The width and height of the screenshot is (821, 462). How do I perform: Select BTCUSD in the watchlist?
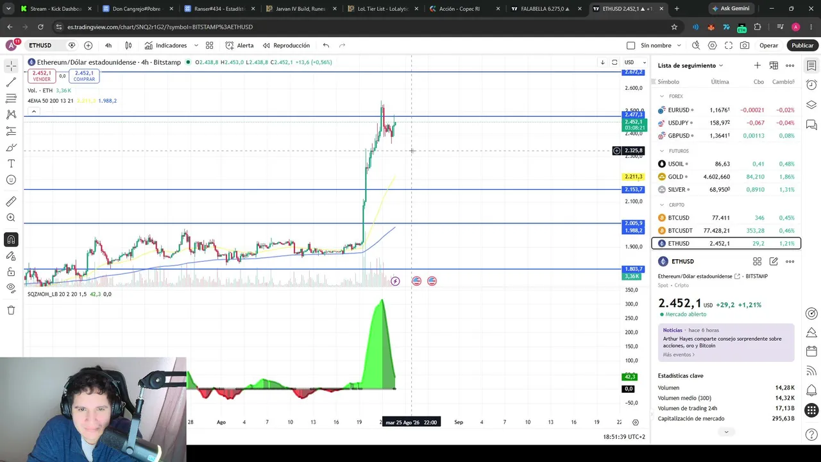[726, 218]
